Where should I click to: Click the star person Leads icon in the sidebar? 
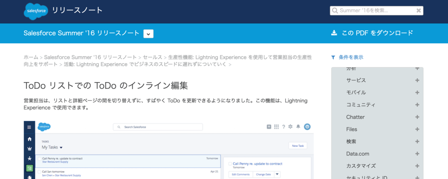pyautogui.click(x=29, y=158)
